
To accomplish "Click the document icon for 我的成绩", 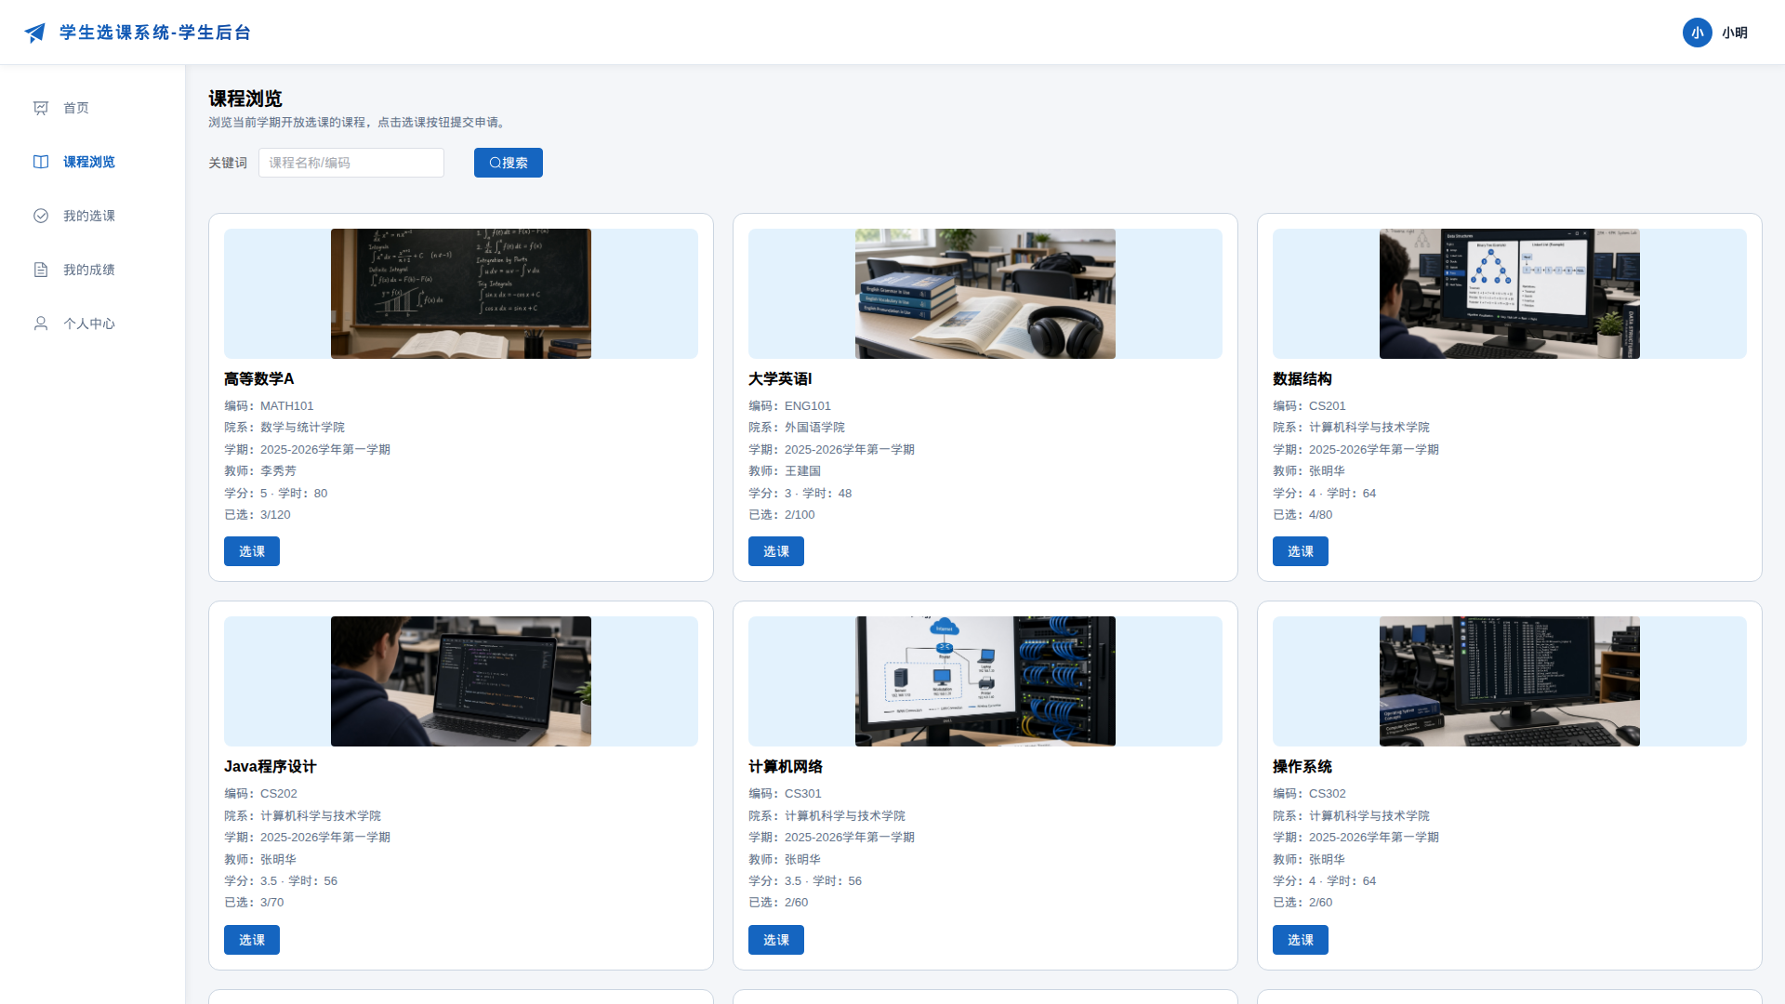I will (x=41, y=270).
